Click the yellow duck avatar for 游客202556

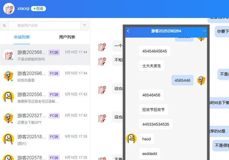[x=8, y=97]
